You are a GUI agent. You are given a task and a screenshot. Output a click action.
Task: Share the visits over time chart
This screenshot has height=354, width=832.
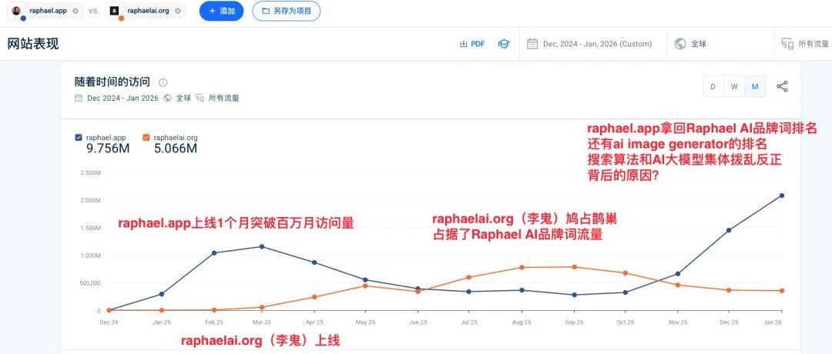click(x=782, y=86)
